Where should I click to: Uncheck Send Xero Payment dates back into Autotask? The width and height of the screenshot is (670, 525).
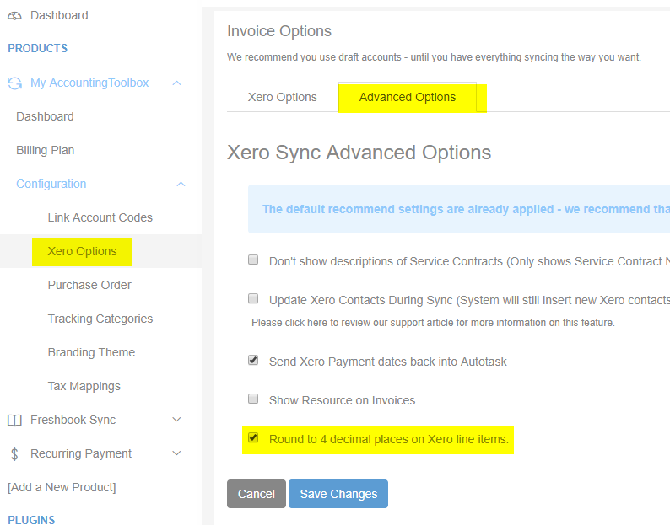pyautogui.click(x=253, y=360)
